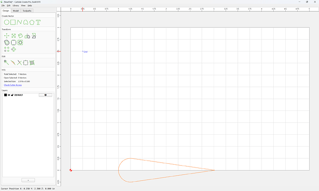Viewport: 319px width, 191px height.
Task: Switch to the Design tab
Action: [x=6, y=11]
